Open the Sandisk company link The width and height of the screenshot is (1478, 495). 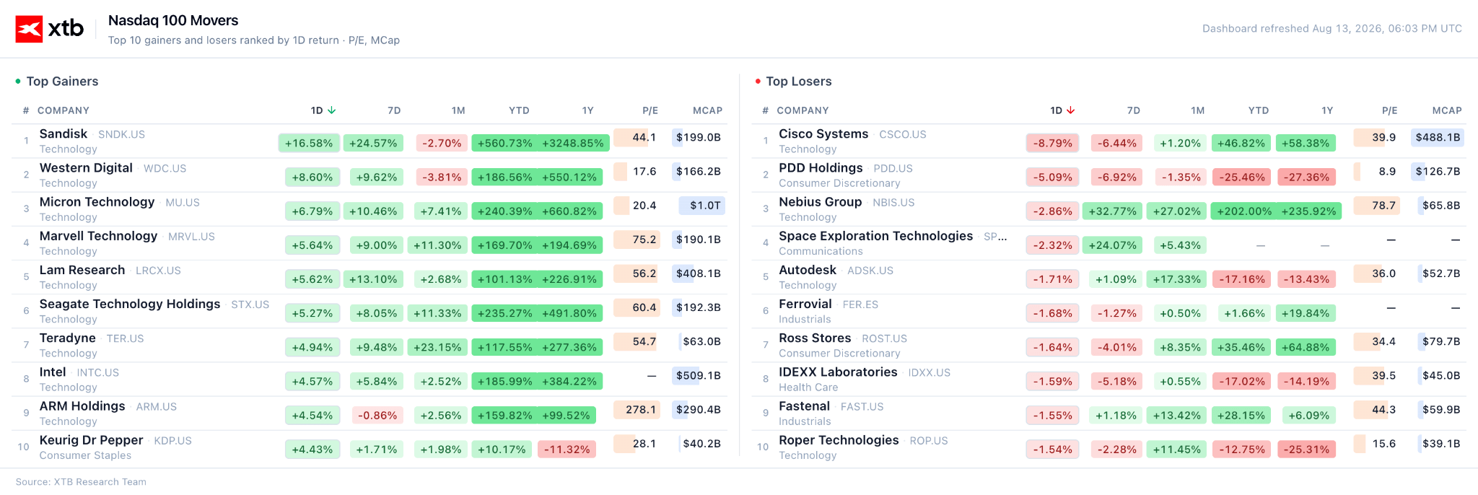(x=64, y=133)
